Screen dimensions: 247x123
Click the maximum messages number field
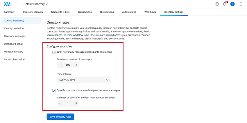coord(68,65)
